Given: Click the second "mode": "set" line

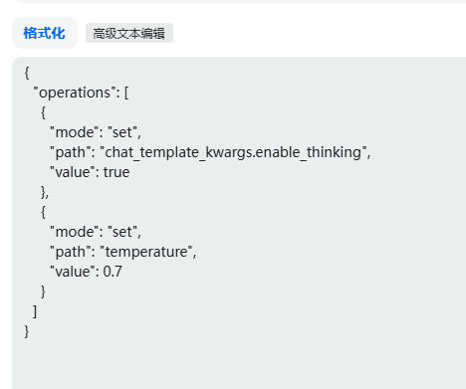Looking at the screenshot, I should tap(96, 232).
